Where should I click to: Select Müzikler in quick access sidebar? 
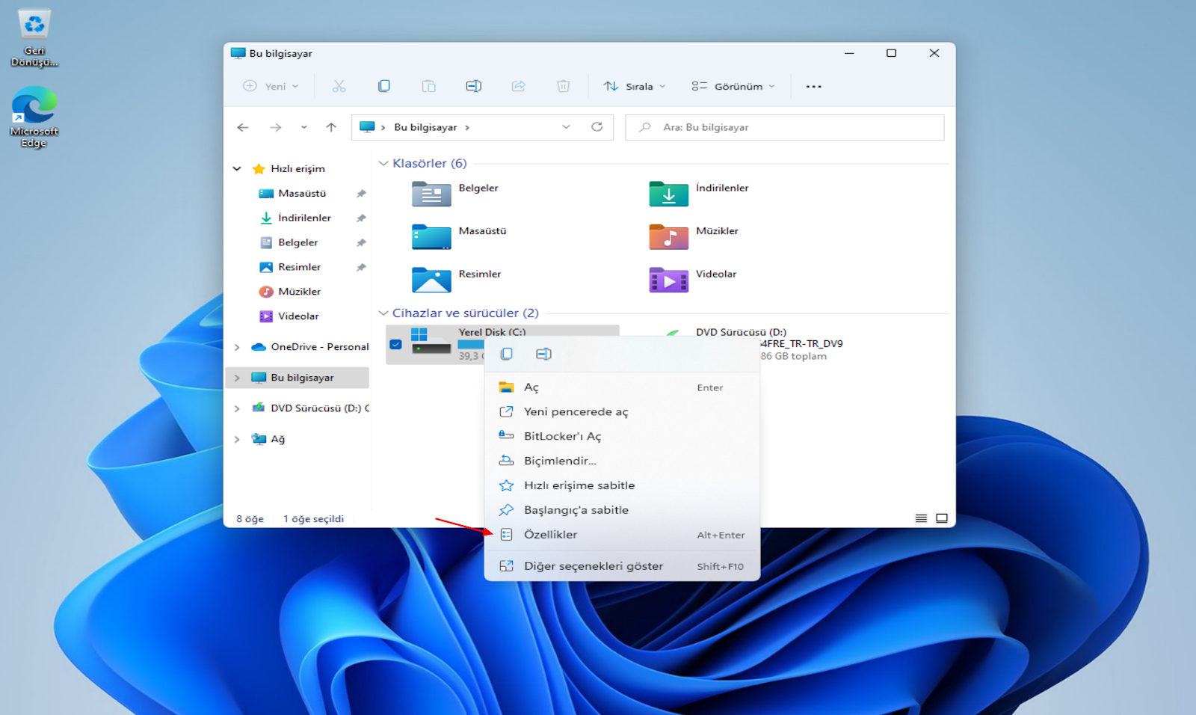click(299, 292)
